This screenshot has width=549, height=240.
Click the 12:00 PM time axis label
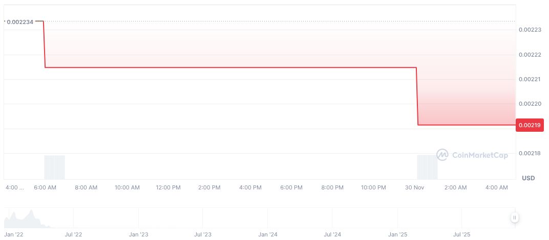pyautogui.click(x=168, y=188)
